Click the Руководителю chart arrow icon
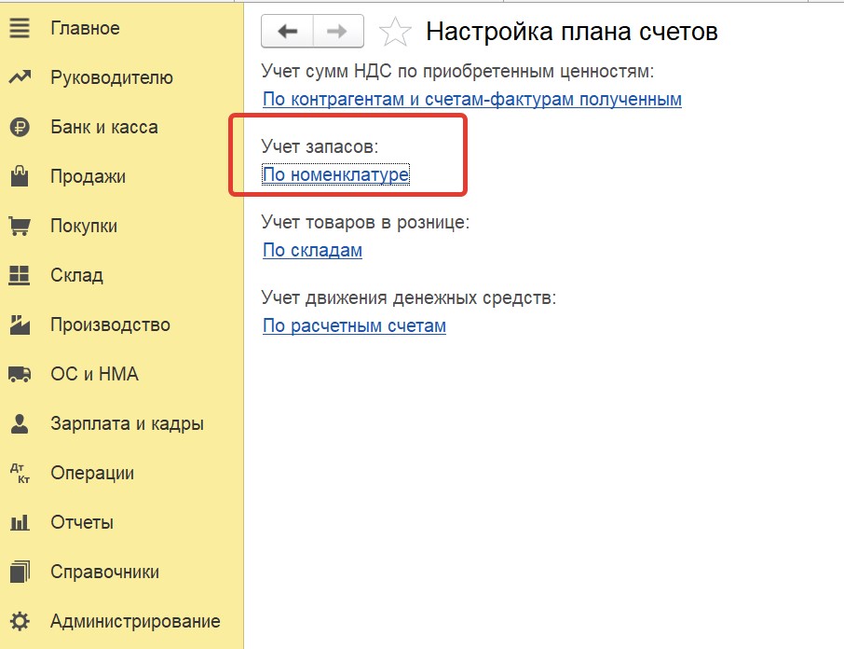844x649 pixels. coord(20,77)
